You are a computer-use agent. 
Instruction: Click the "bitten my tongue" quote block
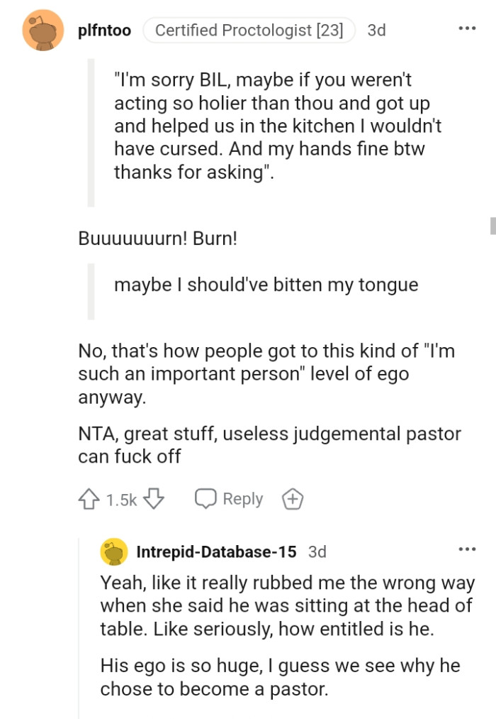click(x=266, y=285)
